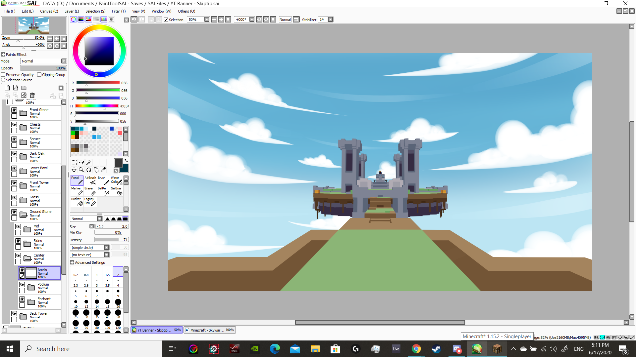This screenshot has width=636, height=357.
Task: Open the File menu
Action: pyautogui.click(x=10, y=11)
